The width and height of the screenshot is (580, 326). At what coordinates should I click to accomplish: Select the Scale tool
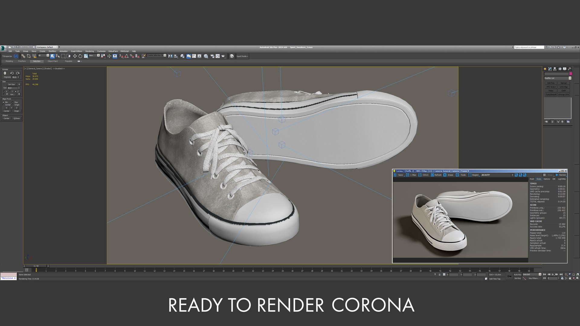[x=86, y=56]
